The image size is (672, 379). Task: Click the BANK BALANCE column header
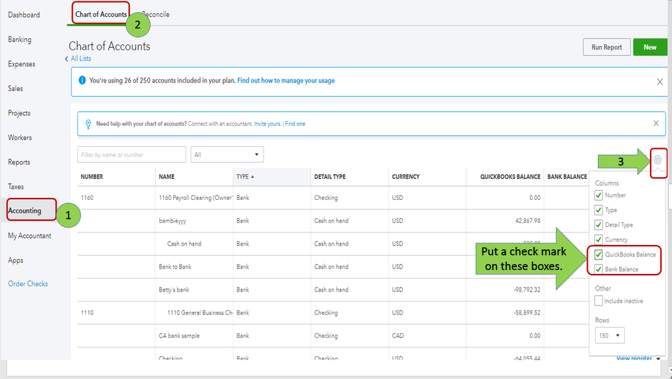567,176
